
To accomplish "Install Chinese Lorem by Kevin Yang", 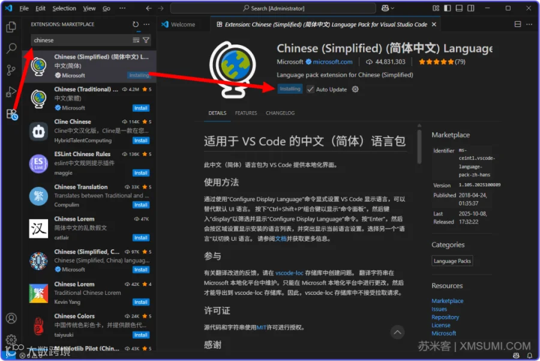I will pyautogui.click(x=141, y=302).
